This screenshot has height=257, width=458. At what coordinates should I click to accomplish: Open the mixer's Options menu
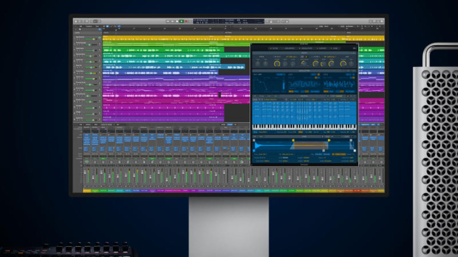[x=88, y=125]
